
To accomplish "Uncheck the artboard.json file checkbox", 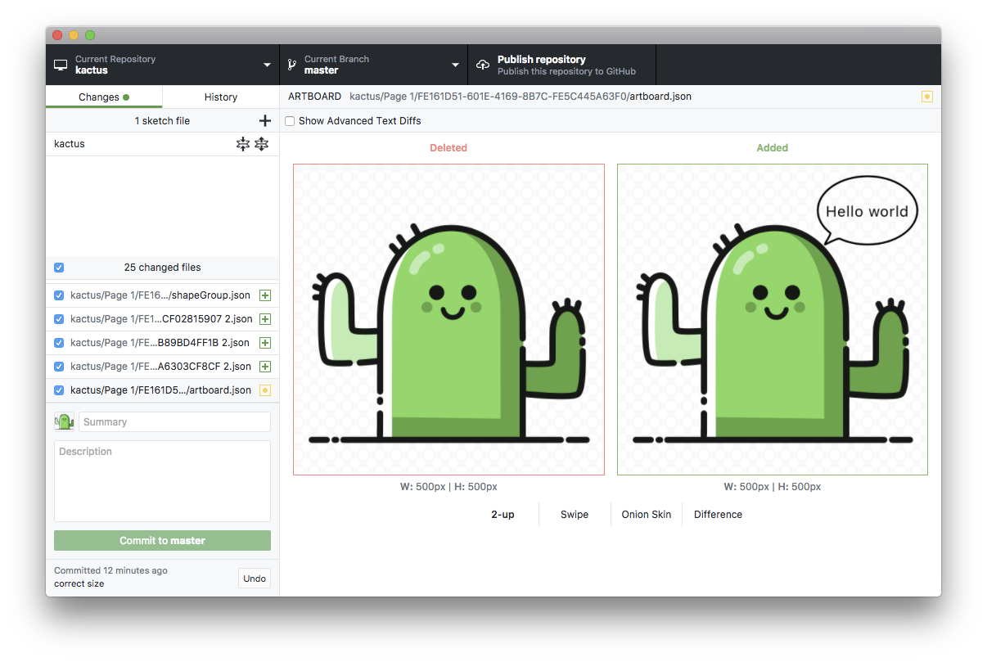I will 59,390.
